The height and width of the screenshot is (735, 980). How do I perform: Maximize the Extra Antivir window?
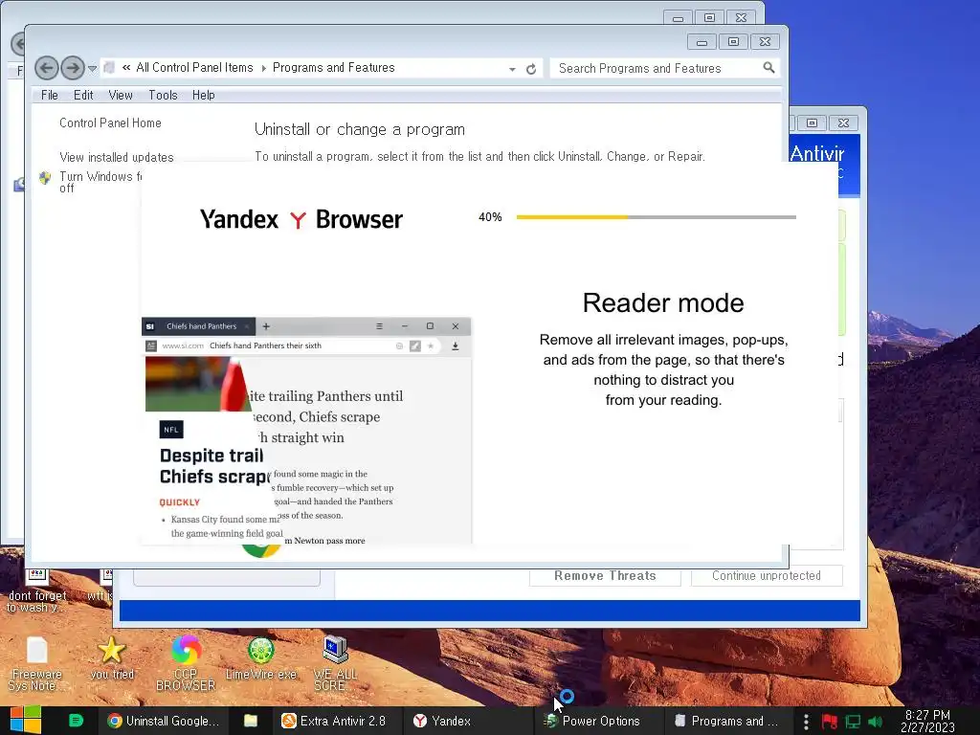click(x=812, y=123)
